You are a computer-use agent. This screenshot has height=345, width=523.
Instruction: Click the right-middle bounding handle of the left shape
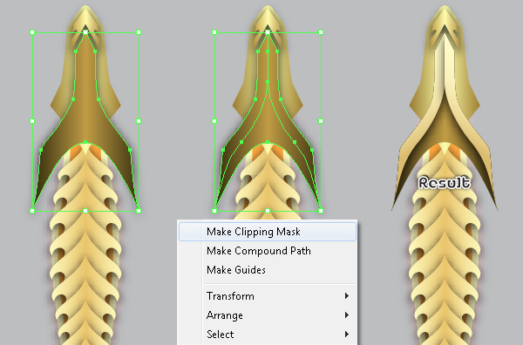(x=139, y=121)
